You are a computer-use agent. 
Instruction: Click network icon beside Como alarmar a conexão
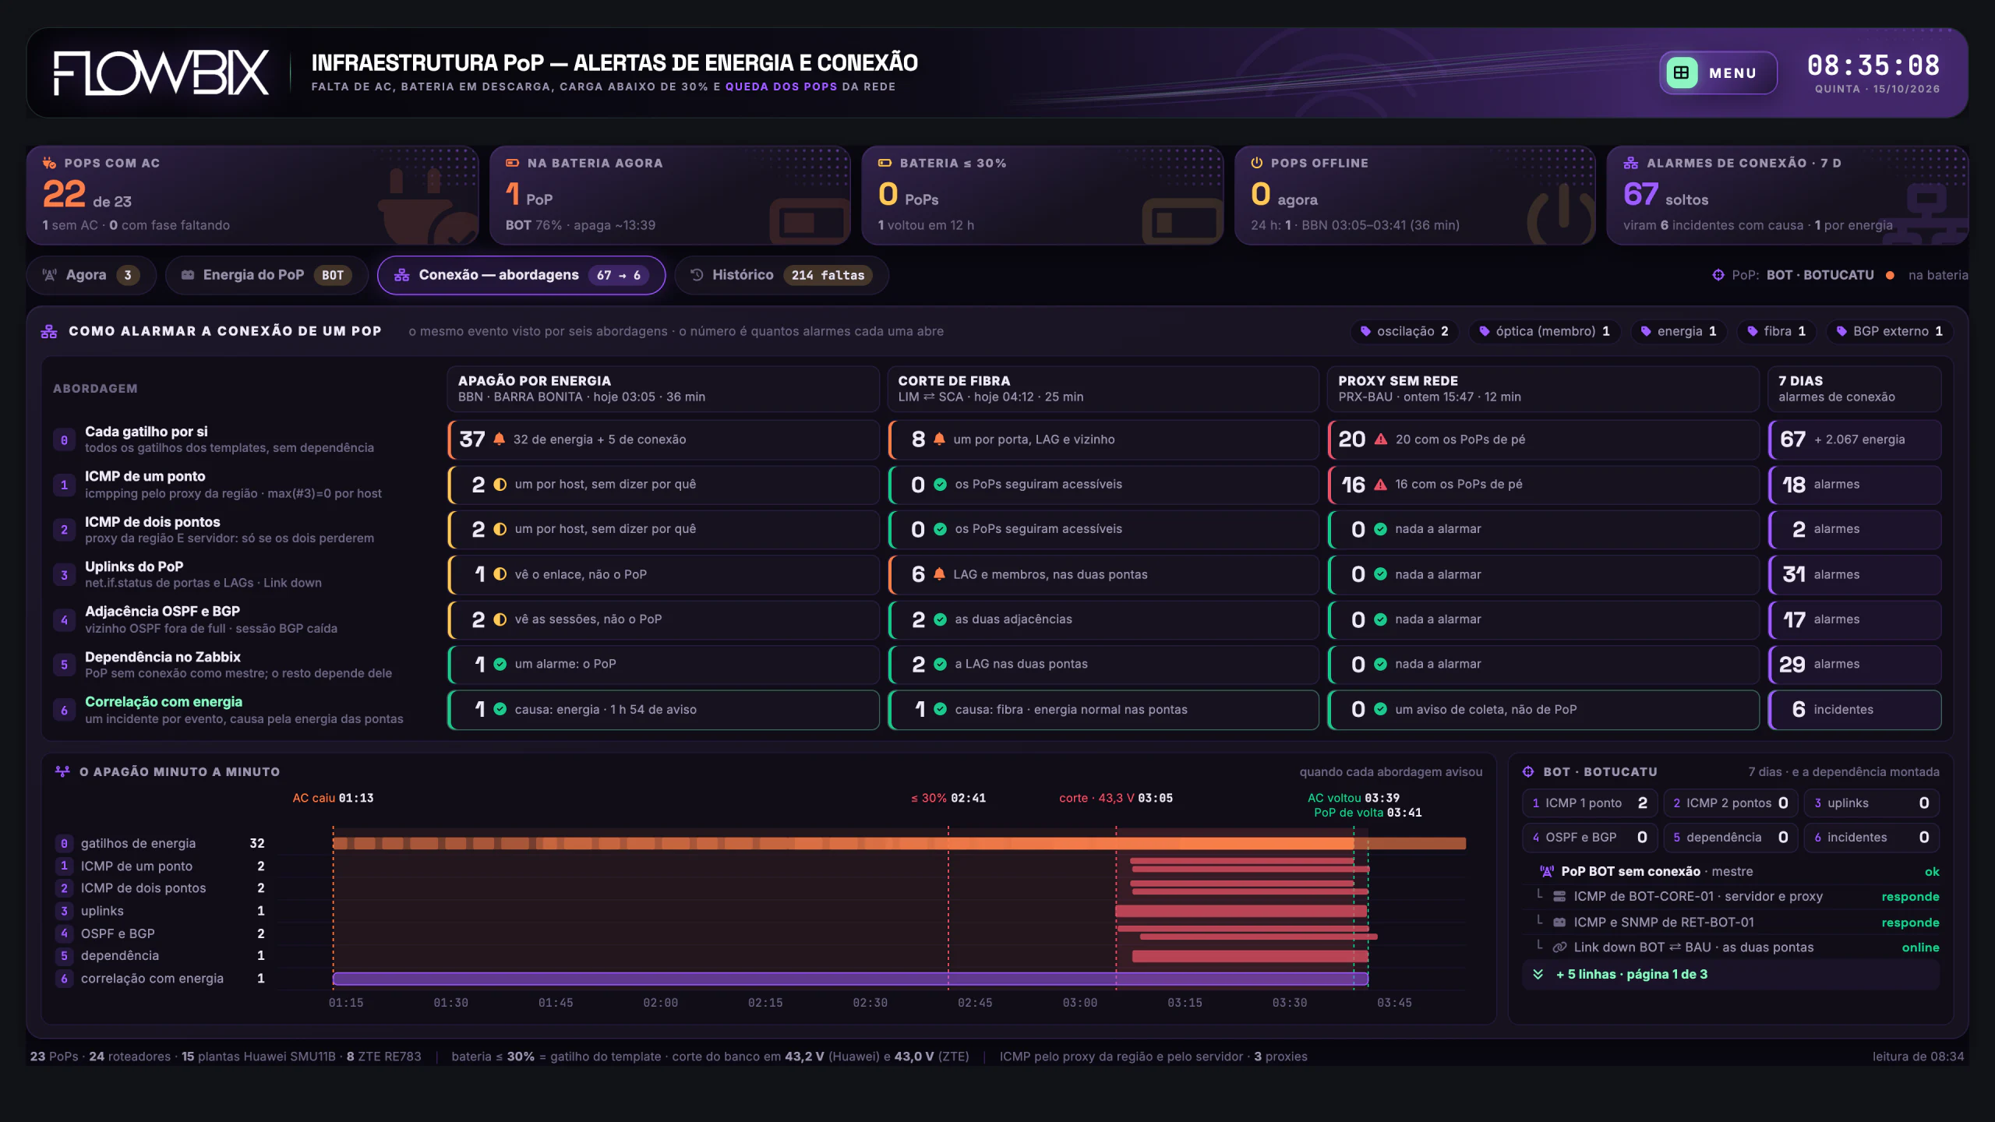coord(49,331)
